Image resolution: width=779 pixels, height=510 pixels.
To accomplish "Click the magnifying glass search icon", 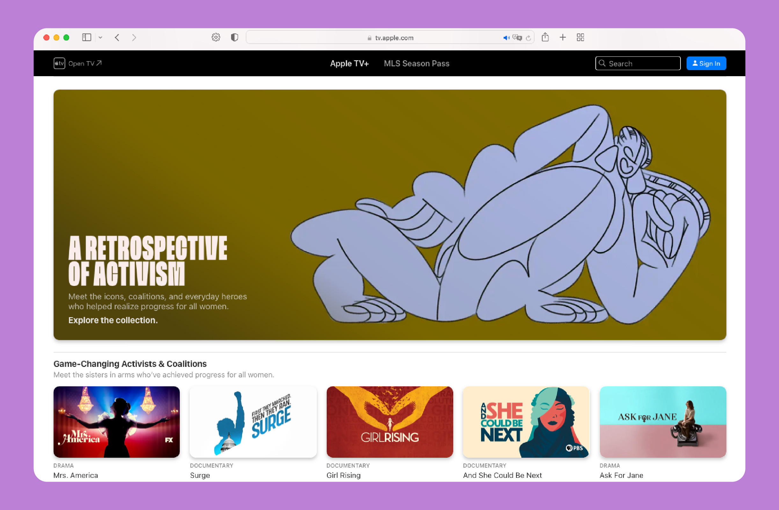I will [602, 63].
